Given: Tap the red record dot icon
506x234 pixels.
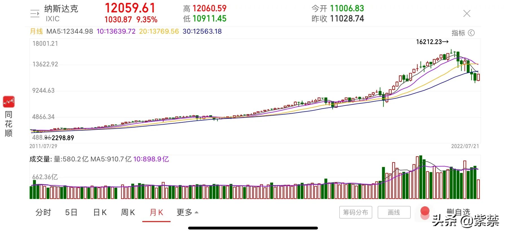Looking at the screenshot, I should click(x=425, y=212).
